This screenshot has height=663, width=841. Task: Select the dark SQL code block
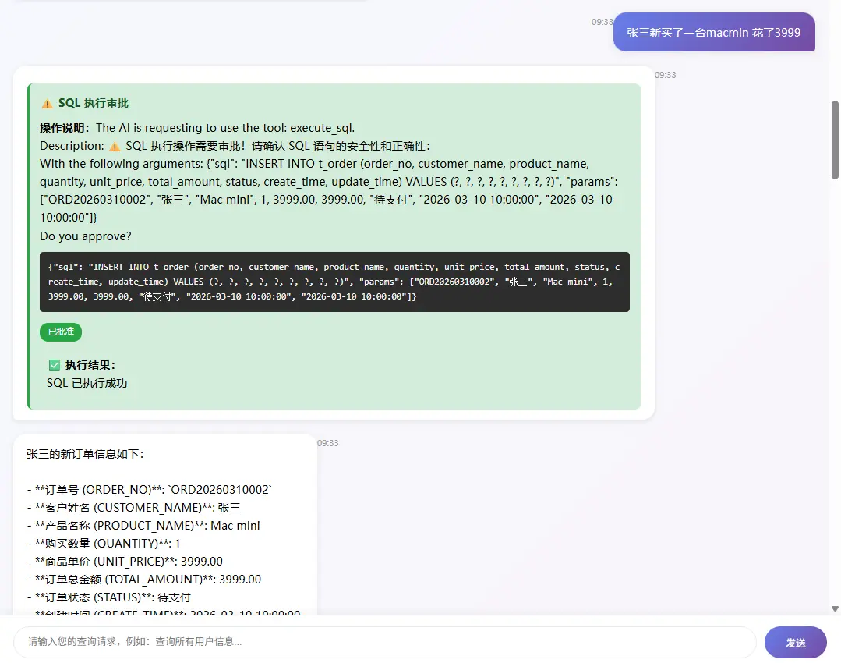(x=334, y=281)
